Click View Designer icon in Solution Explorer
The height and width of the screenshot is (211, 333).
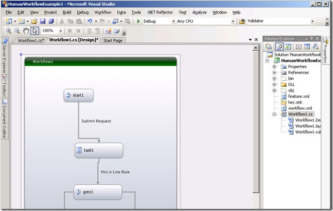[307, 47]
